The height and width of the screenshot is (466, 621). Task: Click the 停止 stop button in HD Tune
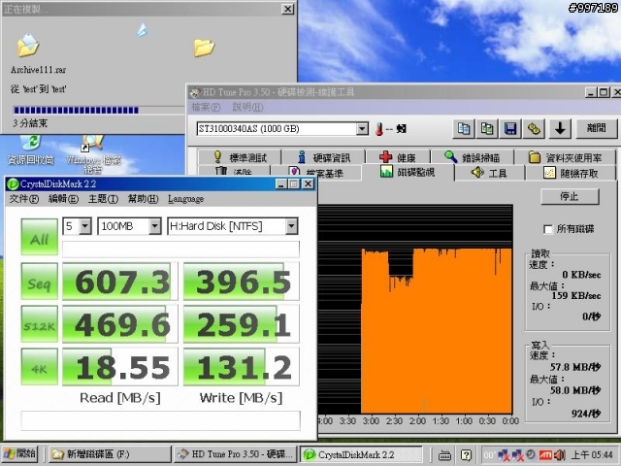(x=570, y=196)
